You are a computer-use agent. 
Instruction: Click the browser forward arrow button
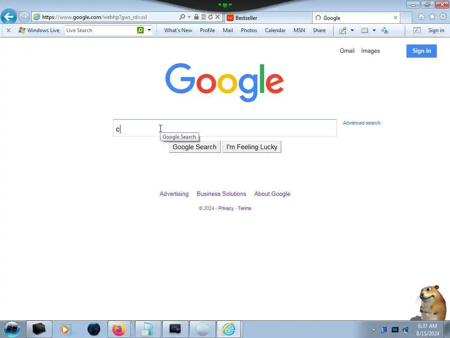pyautogui.click(x=24, y=17)
